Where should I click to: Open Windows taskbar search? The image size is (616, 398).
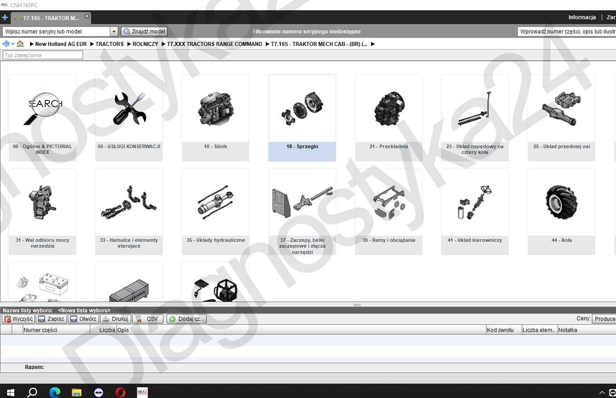pos(32,392)
